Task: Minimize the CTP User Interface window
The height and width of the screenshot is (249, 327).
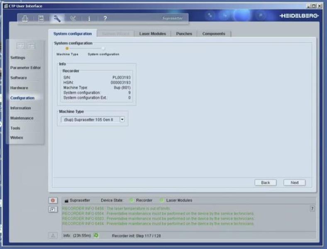Action: click(x=308, y=6)
